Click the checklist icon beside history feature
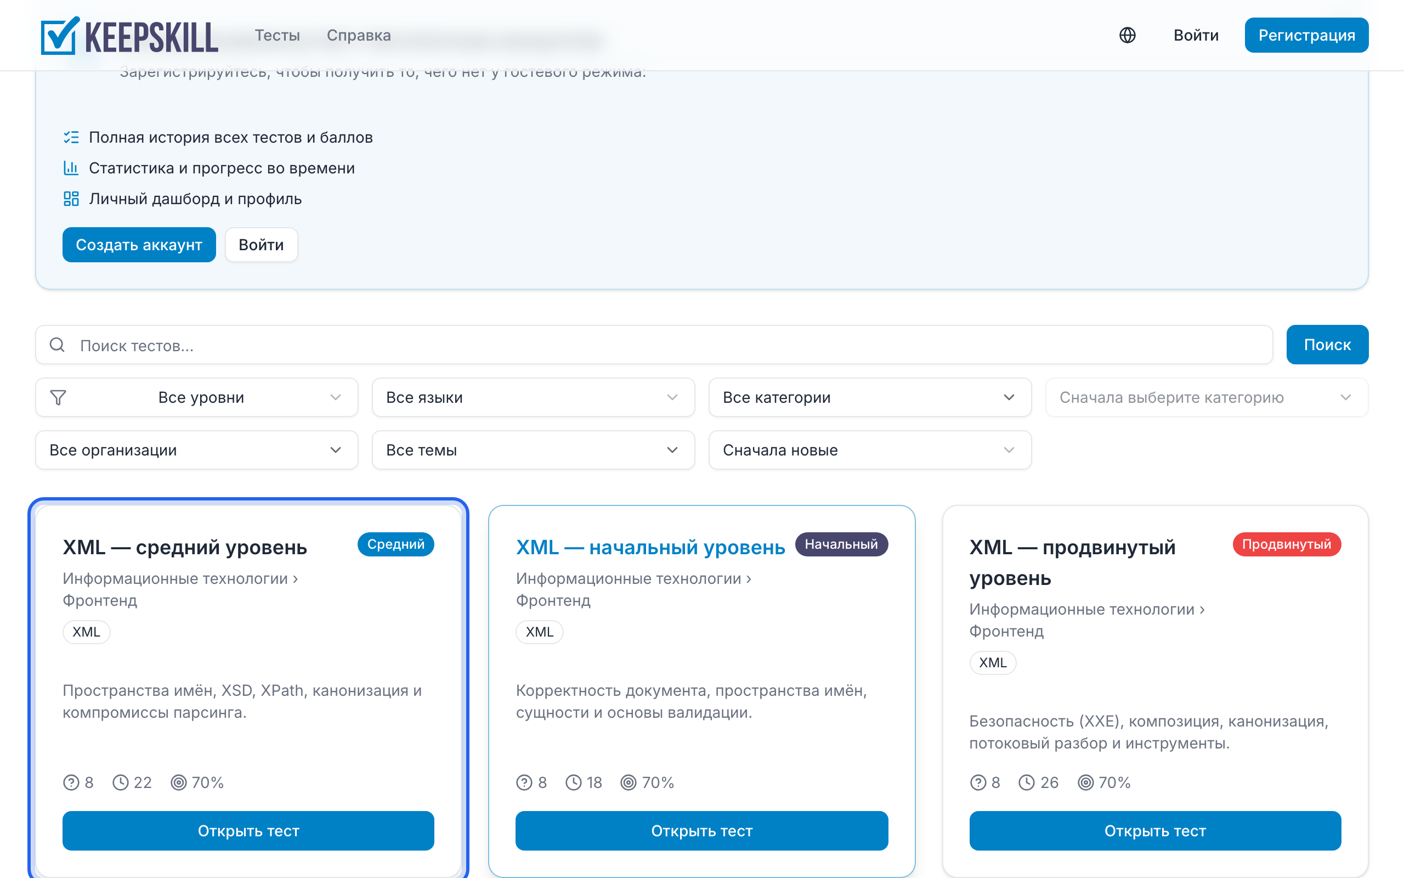Screen dimensions: 1404x878 click(71, 137)
